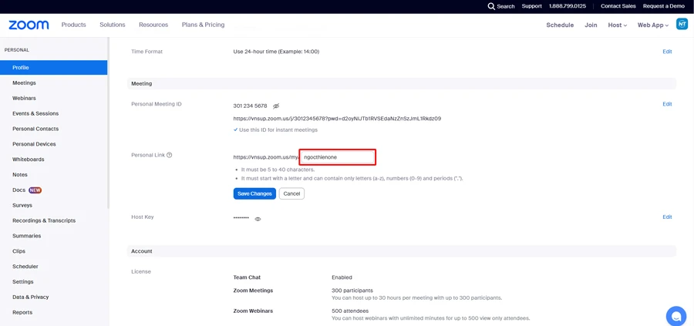The height and width of the screenshot is (326, 694).
Task: Open the NT profile avatar
Action: tap(682, 25)
